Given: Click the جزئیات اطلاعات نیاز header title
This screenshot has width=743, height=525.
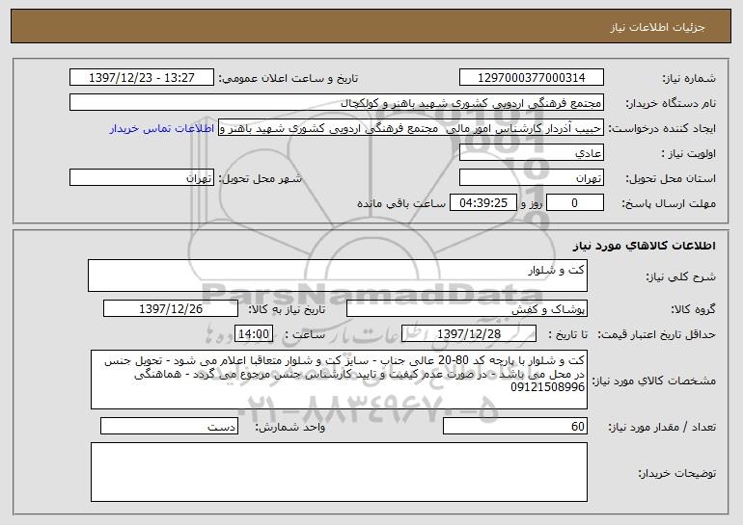Looking at the screenshot, I should (x=657, y=27).
